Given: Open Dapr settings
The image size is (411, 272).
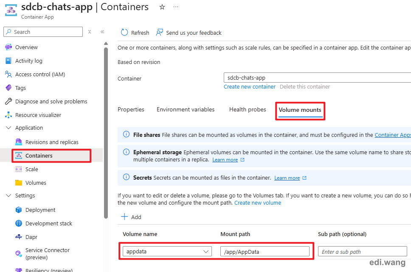Looking at the screenshot, I should tap(31, 237).
